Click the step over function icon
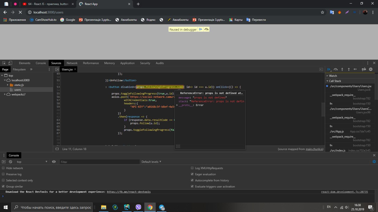The width and height of the screenshot is (378, 212). coord(335,69)
